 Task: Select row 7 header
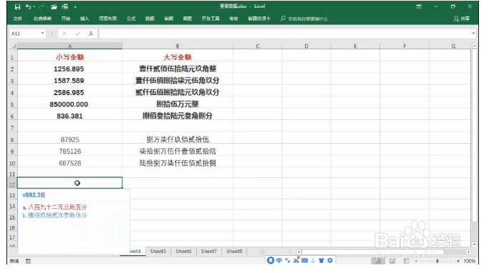pos(12,128)
